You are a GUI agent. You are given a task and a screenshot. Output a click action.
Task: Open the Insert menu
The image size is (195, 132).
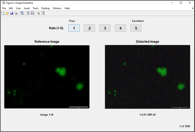[x=27, y=8]
